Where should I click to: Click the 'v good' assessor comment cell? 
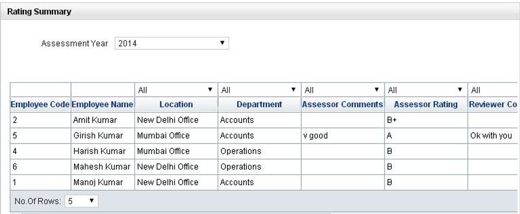pos(342,135)
